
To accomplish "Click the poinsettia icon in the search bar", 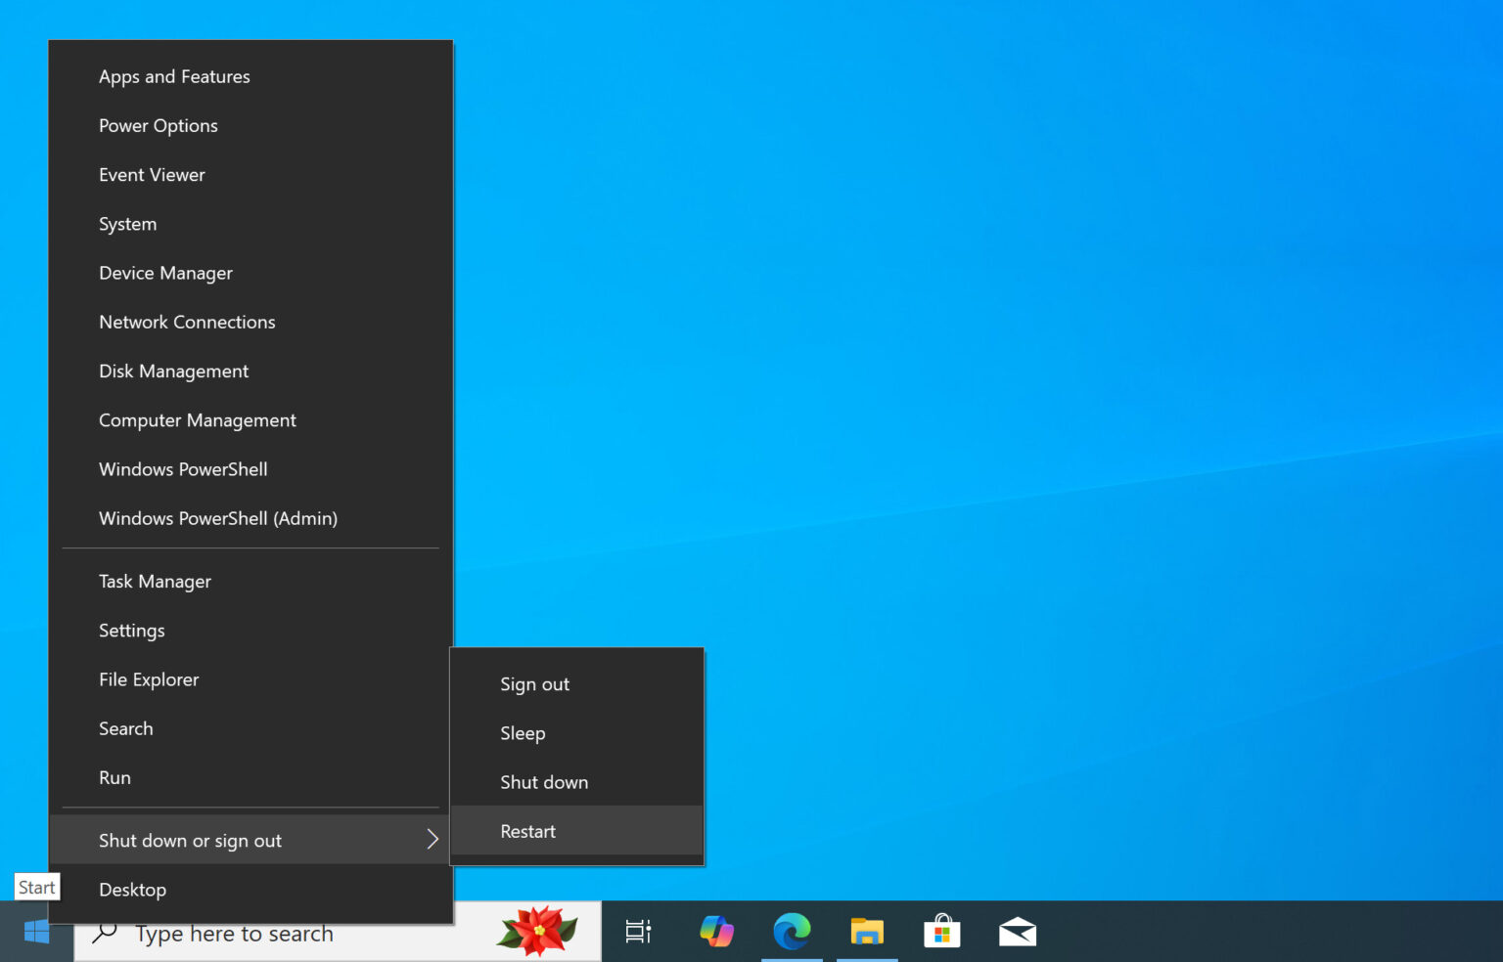I will pyautogui.click(x=537, y=930).
